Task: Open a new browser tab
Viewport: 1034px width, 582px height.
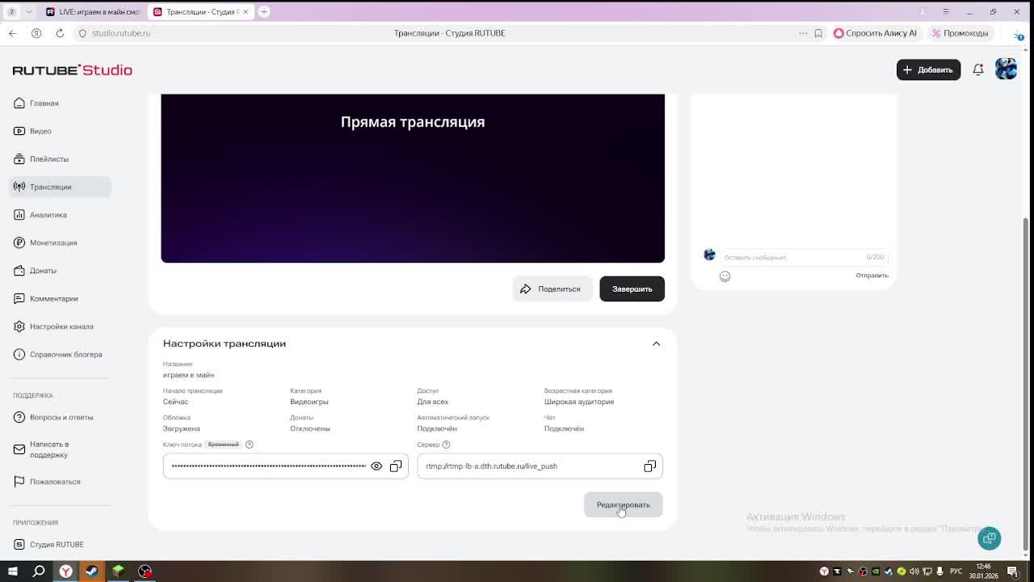Action: point(264,12)
